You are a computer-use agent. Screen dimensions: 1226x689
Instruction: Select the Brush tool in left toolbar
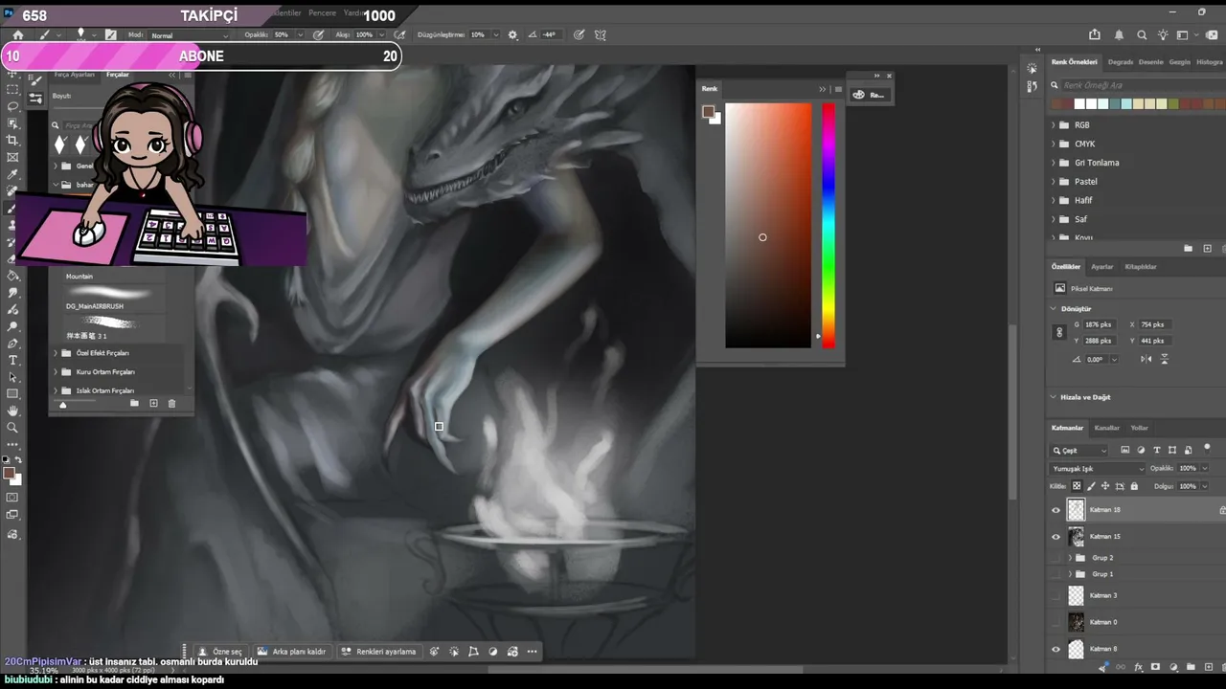click(13, 209)
